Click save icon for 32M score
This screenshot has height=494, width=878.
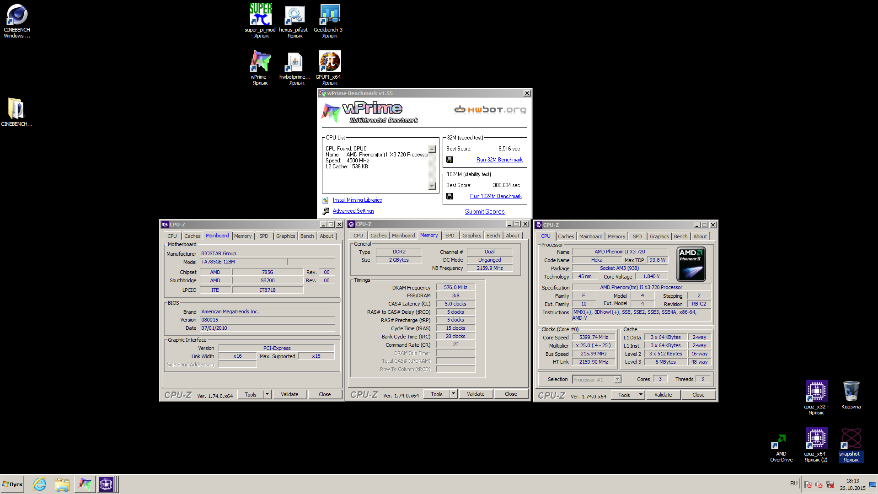[450, 160]
